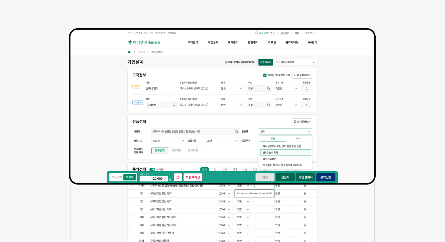Open the 활동관리 menu
Image resolution: width=445 pixels, height=242 pixels.
coord(253,42)
